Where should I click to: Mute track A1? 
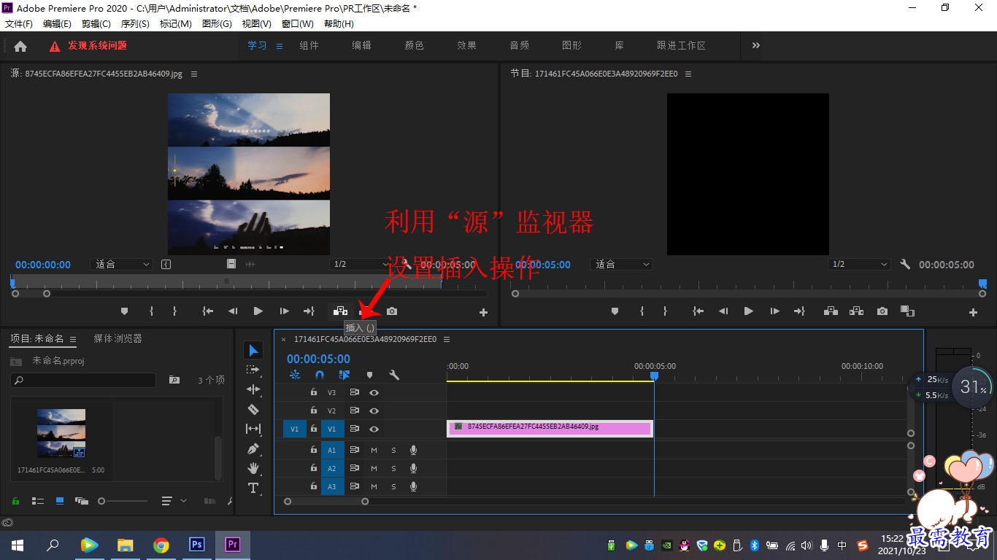pos(374,450)
